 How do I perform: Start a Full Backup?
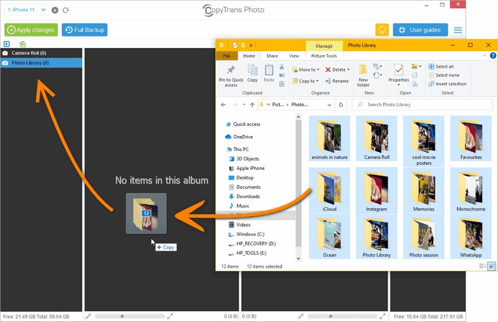(84, 30)
